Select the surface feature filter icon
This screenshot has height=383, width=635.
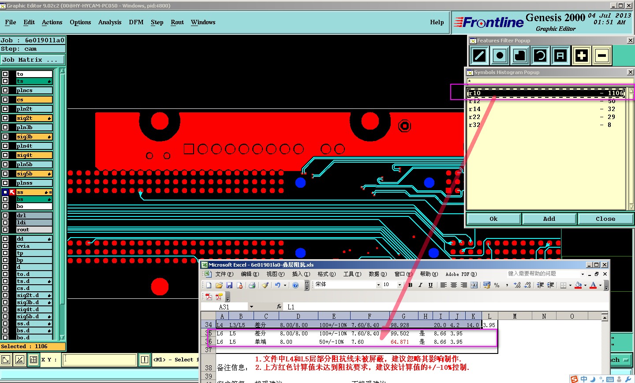tap(520, 56)
